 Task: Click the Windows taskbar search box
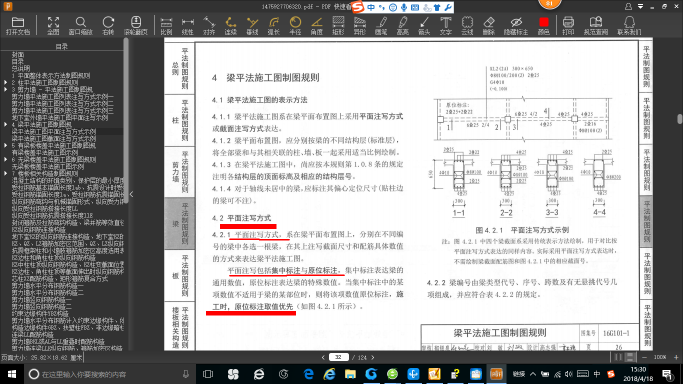tap(109, 374)
